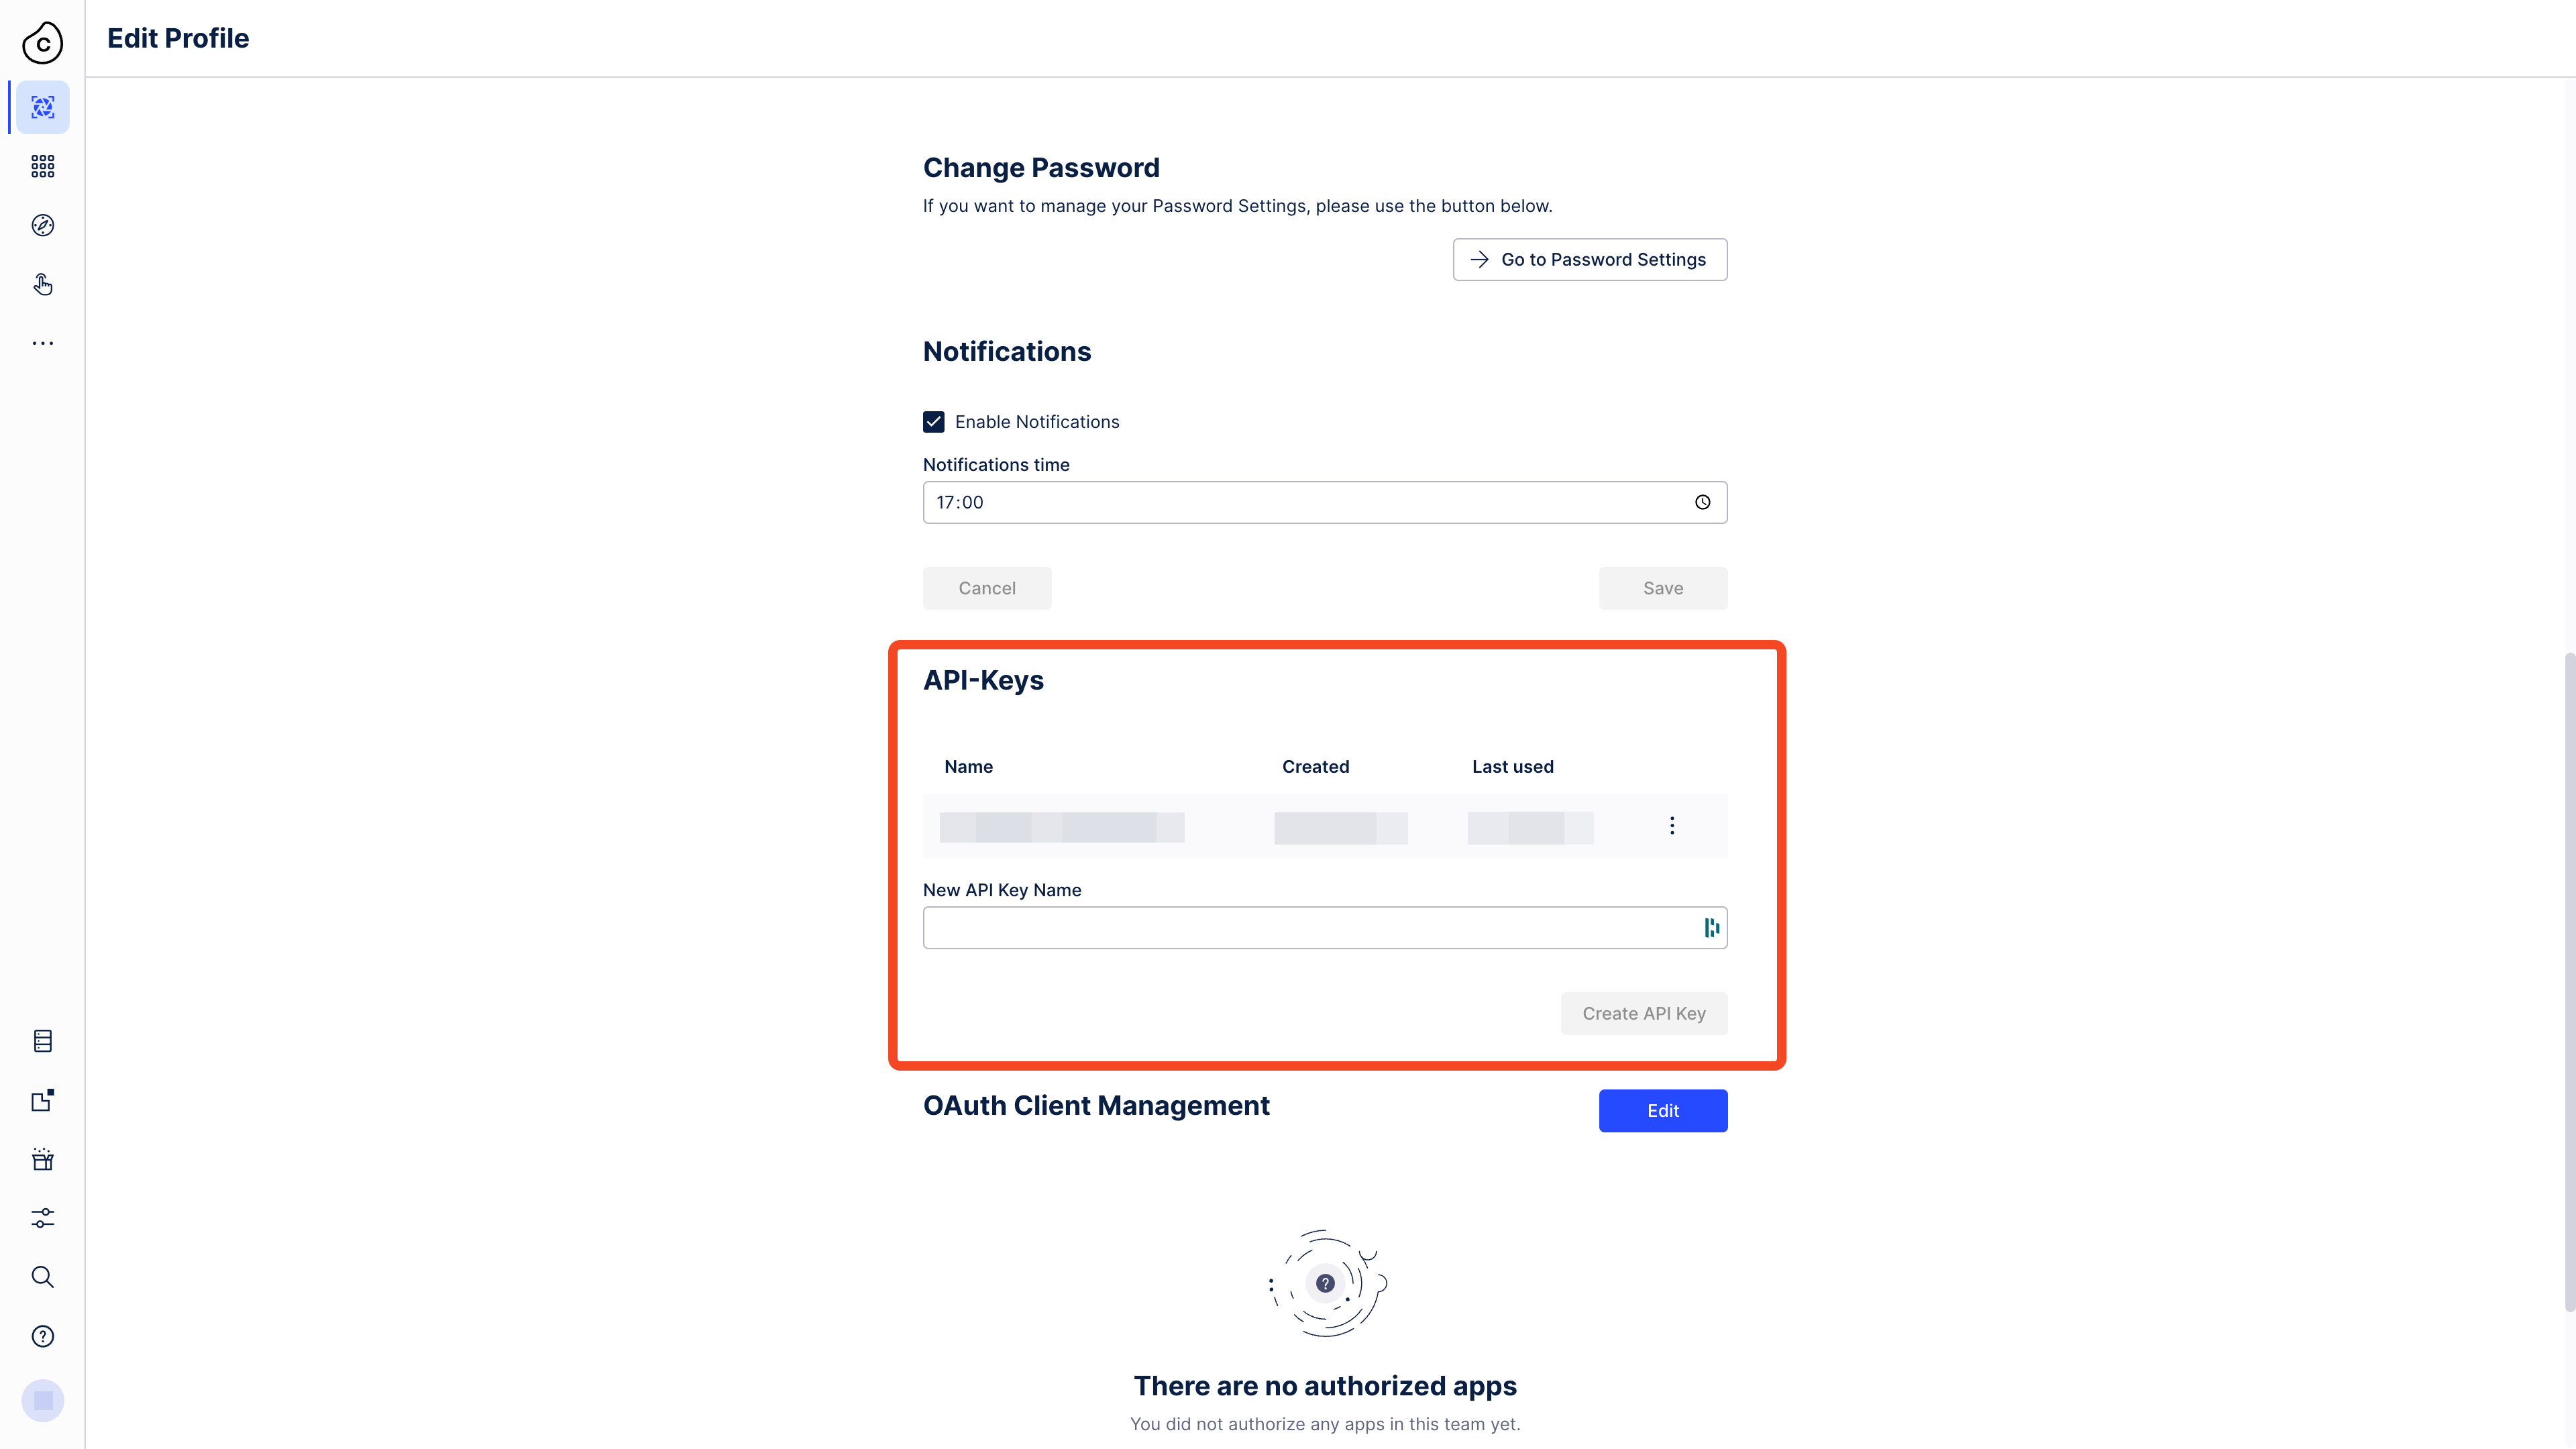Click the server rack icon in sidebar

point(42,1041)
